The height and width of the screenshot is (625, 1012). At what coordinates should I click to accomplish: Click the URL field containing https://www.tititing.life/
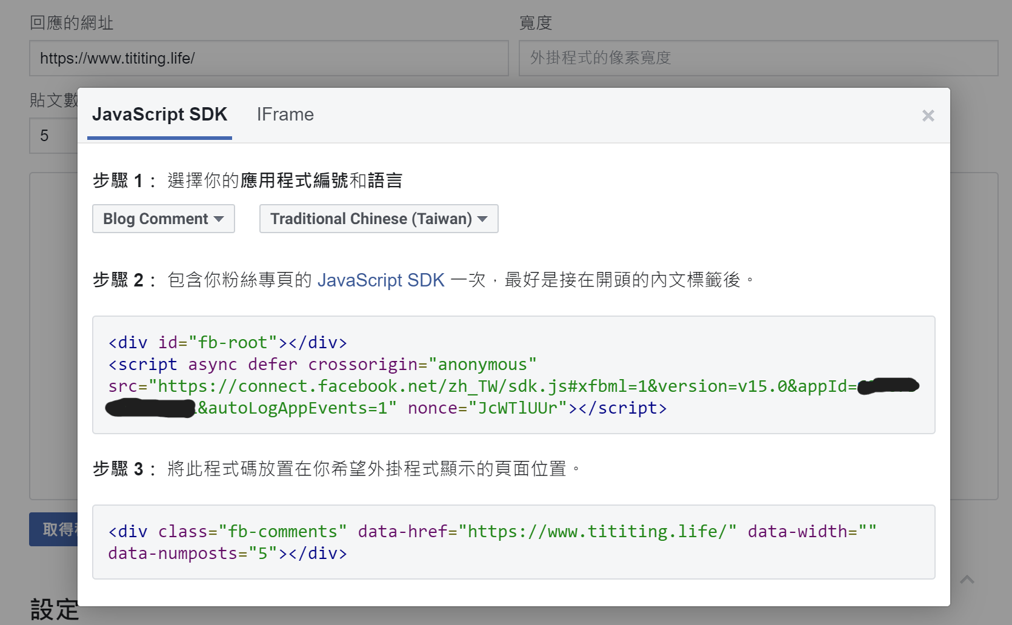268,58
